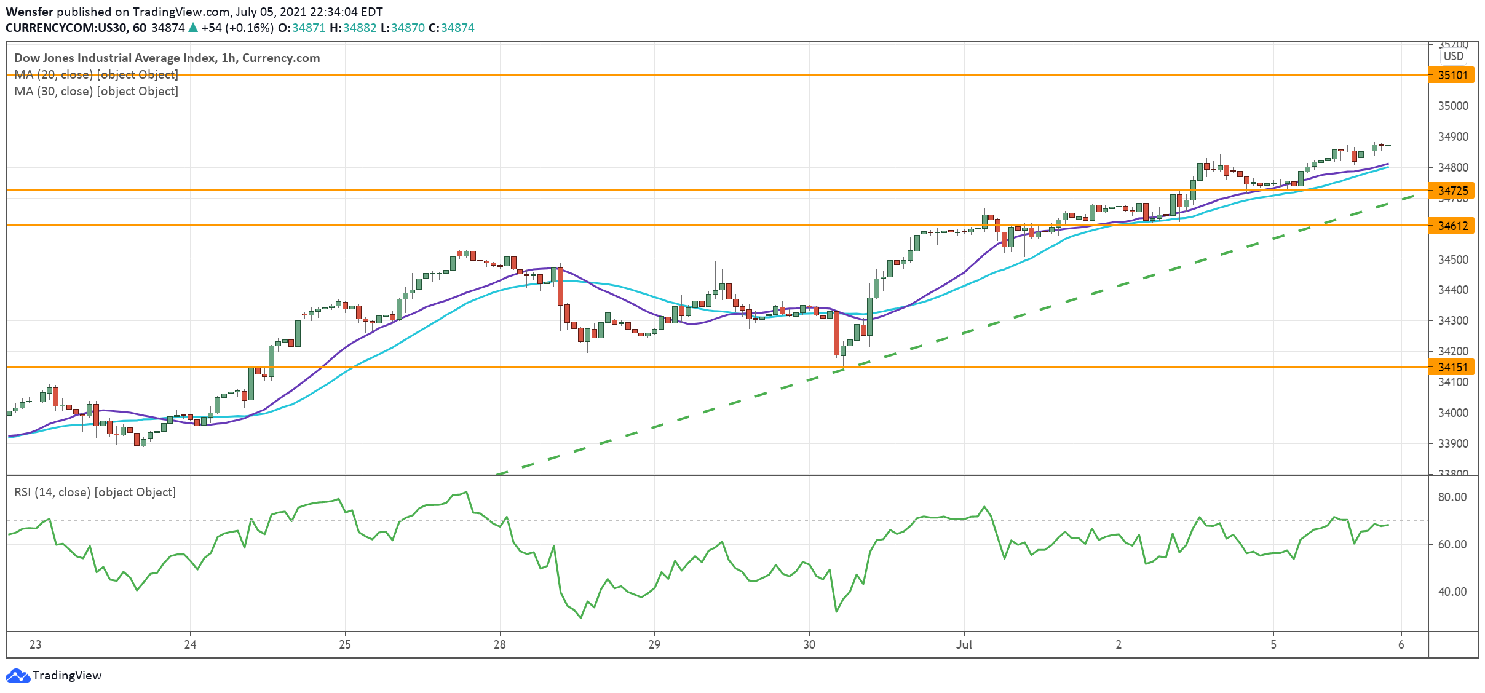1485x693 pixels.
Task: Click the Wensfer author name
Action: point(29,12)
